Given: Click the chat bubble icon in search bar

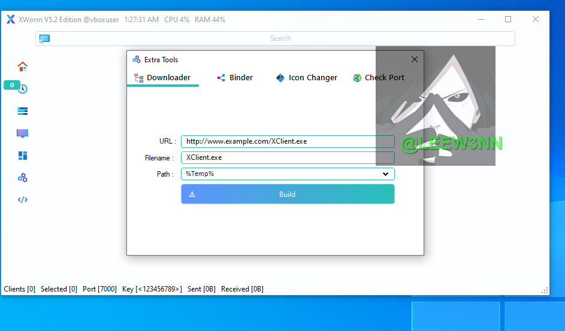Looking at the screenshot, I should tap(44, 38).
